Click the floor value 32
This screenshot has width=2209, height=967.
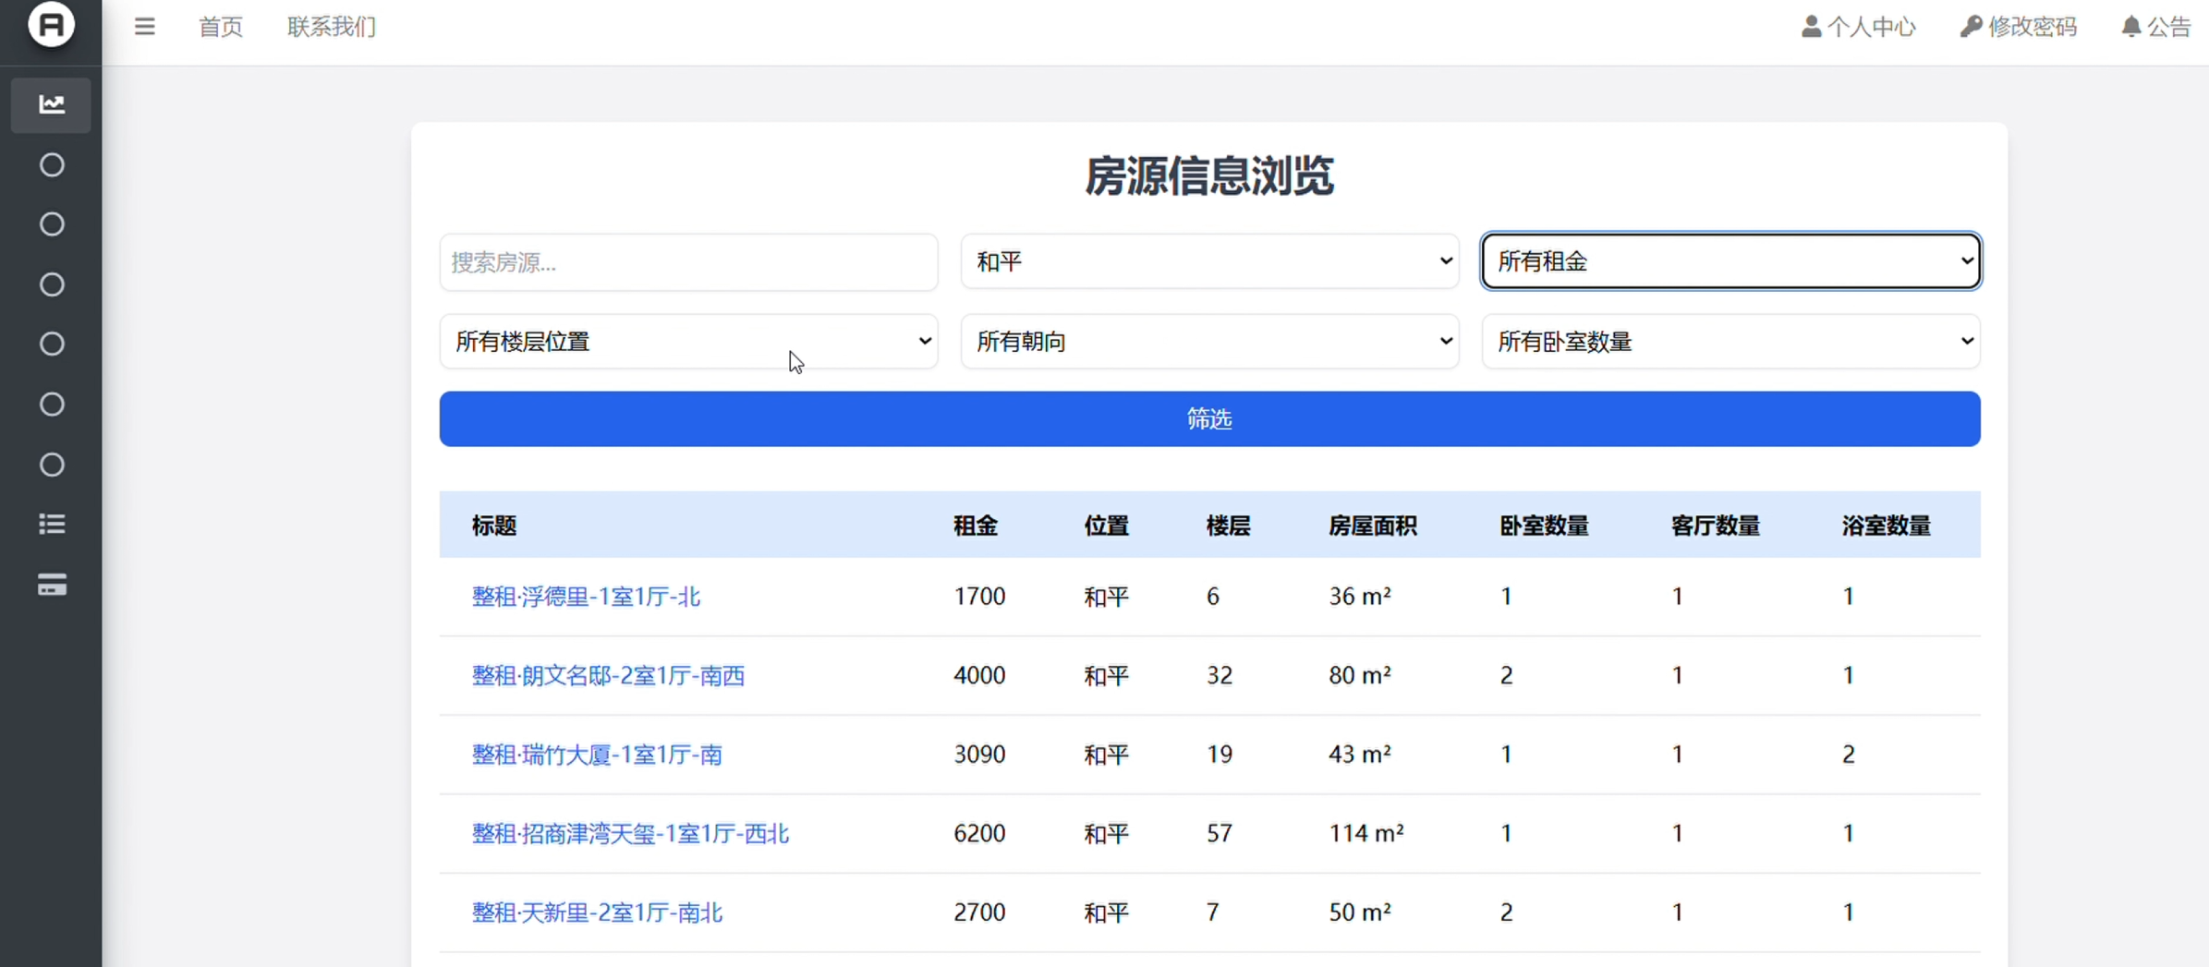(1220, 676)
